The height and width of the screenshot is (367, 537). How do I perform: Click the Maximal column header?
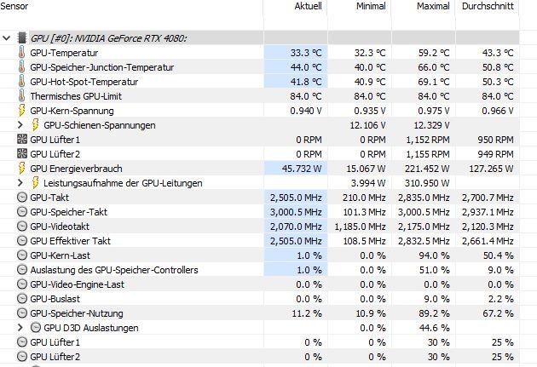point(433,6)
